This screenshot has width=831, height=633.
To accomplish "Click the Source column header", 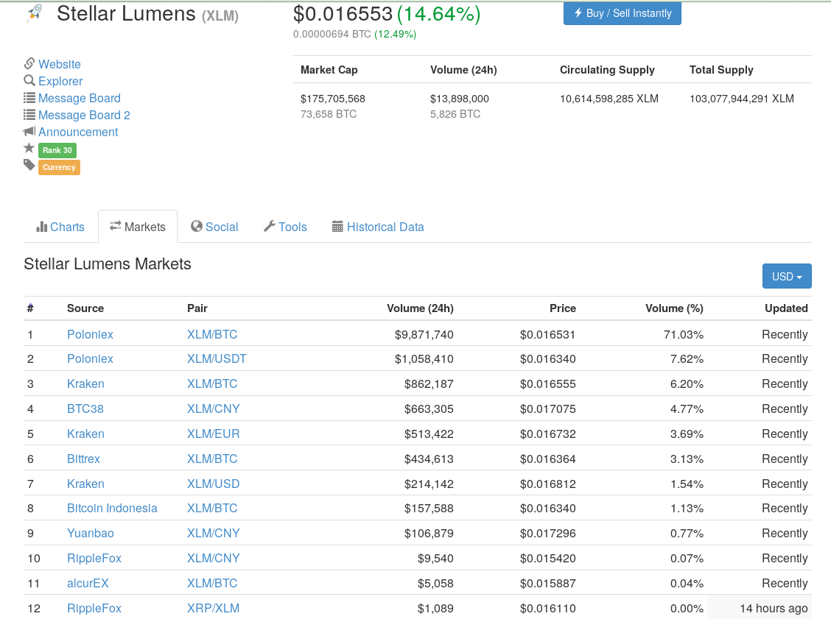I will click(x=85, y=308).
